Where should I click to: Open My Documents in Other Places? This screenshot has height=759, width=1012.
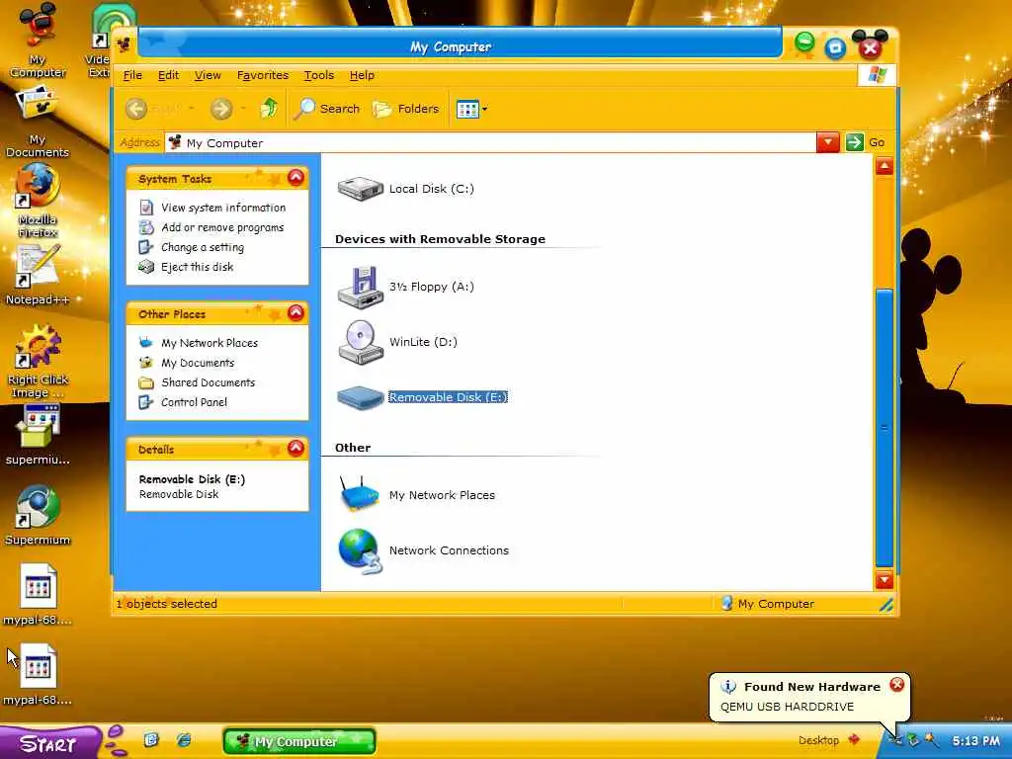tap(198, 363)
